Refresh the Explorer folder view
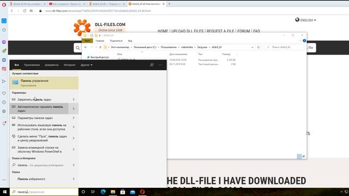 tap(258, 47)
